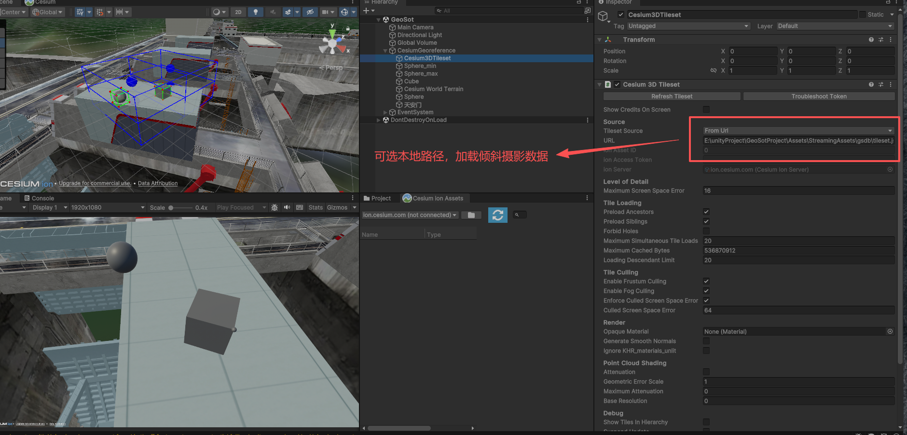Open the GameObject cube icon picker

coord(603,17)
